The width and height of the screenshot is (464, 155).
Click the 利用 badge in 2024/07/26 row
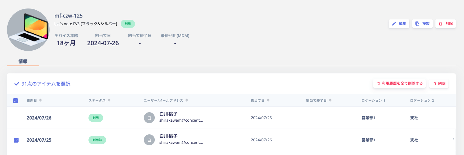tap(96, 118)
